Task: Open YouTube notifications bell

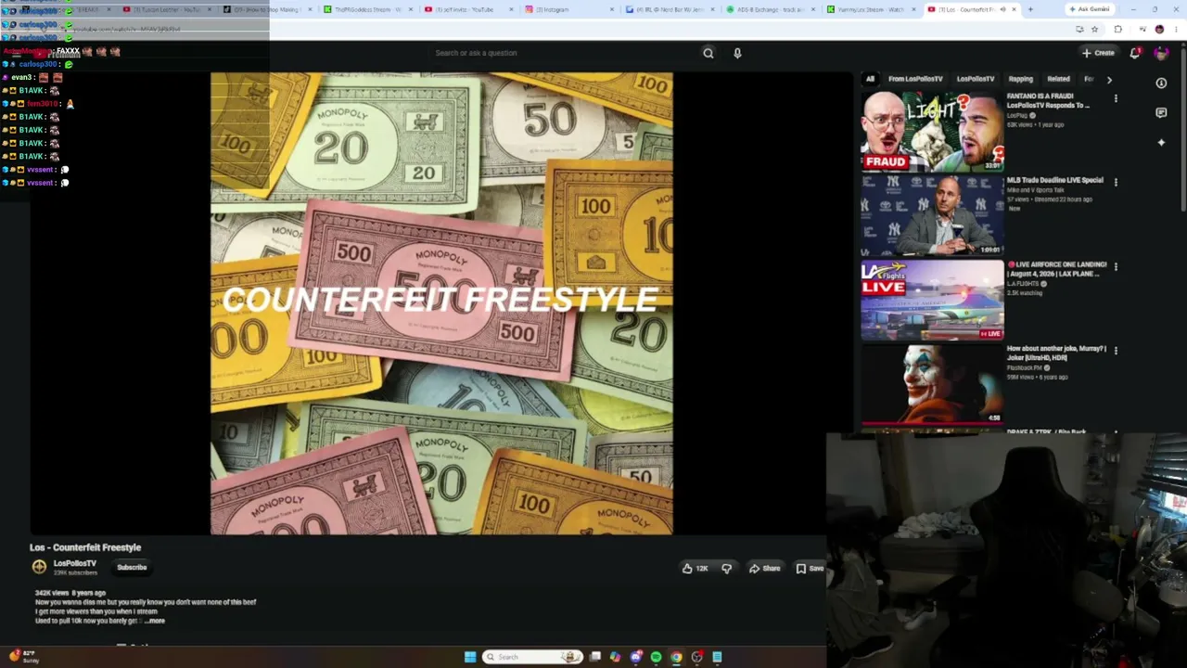Action: click(x=1135, y=53)
